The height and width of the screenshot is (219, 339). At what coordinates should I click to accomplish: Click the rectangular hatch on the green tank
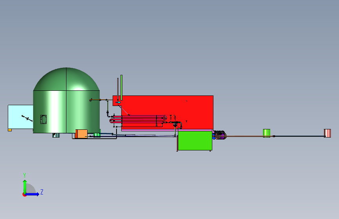[43, 119]
